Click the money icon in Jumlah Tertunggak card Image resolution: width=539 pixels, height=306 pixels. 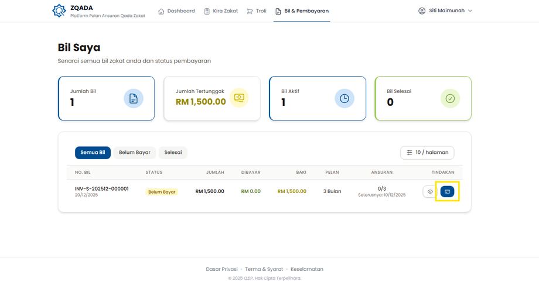coord(239,98)
